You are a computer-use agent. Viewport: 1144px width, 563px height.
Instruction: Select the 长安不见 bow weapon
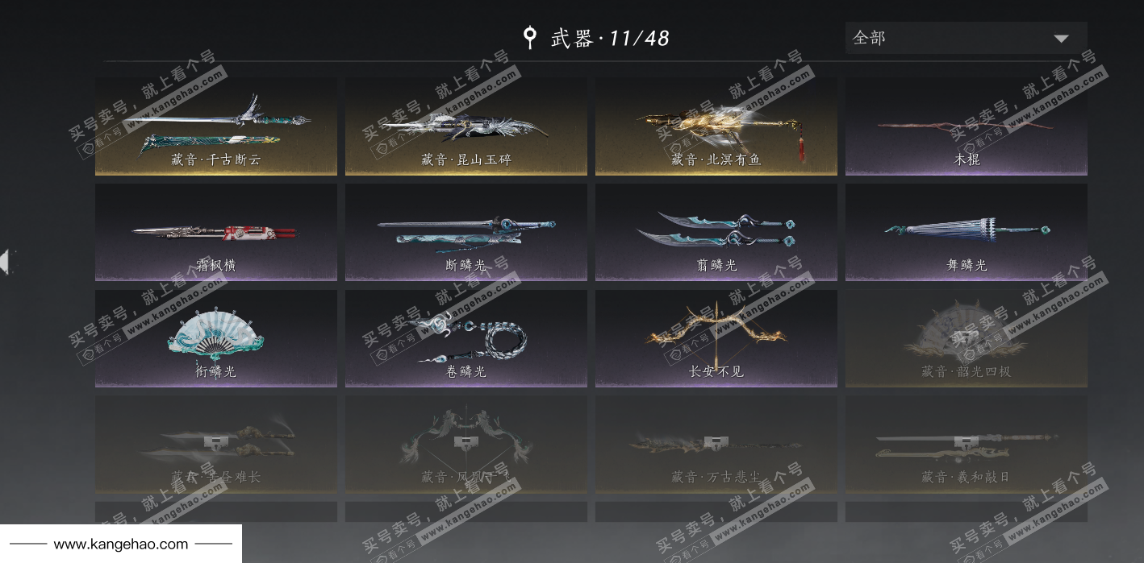pyautogui.click(x=716, y=339)
